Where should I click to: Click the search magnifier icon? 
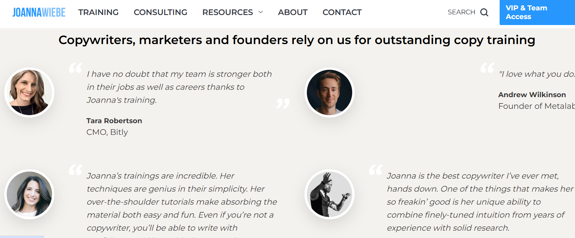point(484,13)
